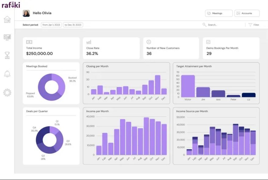The height and width of the screenshot is (180, 268).
Task: Click the 'Closing per Month' chart title
Action: click(x=97, y=66)
